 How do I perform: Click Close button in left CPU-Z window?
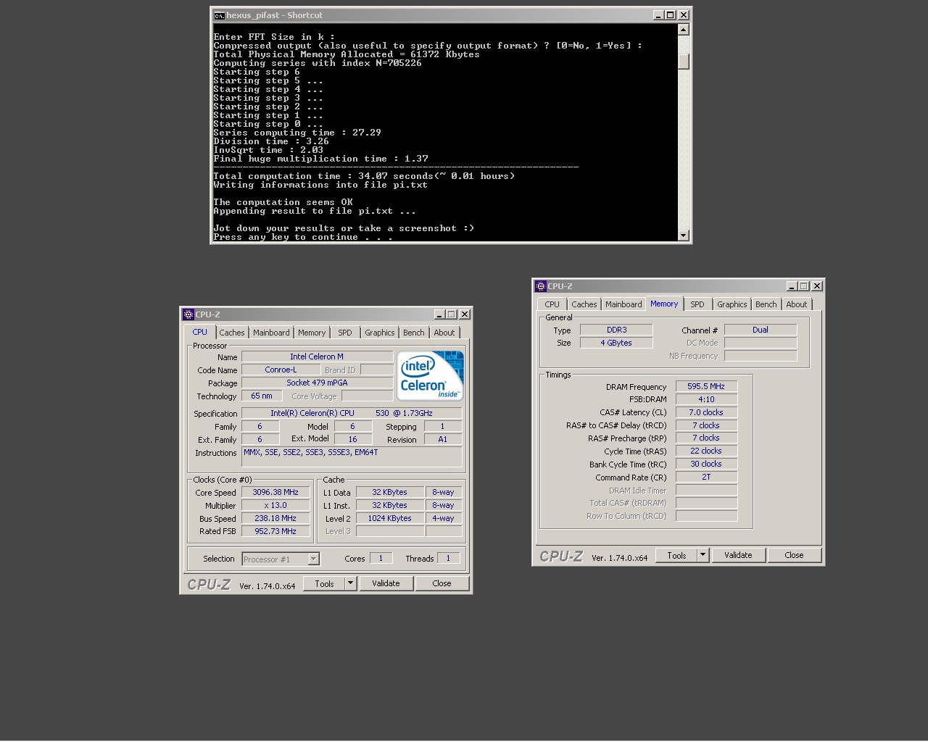pyautogui.click(x=442, y=583)
